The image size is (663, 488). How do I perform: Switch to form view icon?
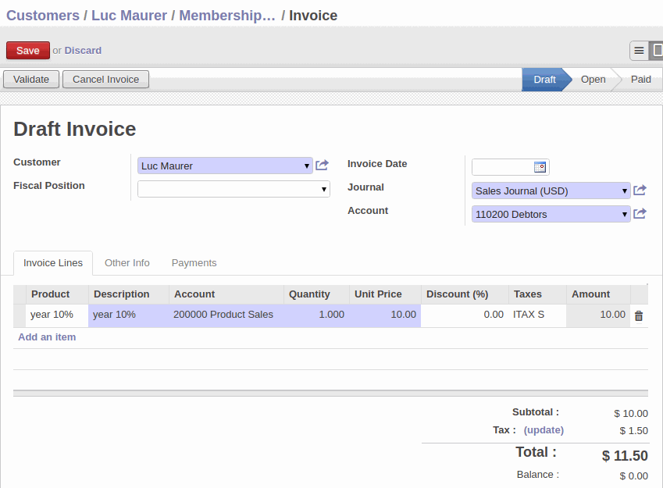point(657,51)
